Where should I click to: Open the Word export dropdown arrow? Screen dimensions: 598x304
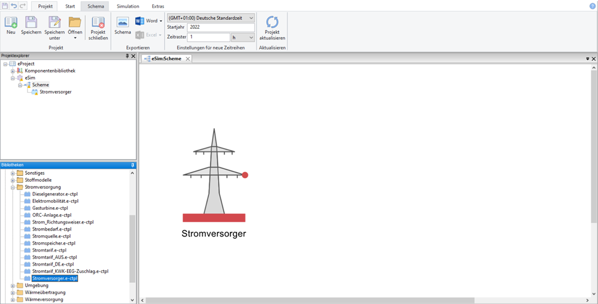point(160,21)
